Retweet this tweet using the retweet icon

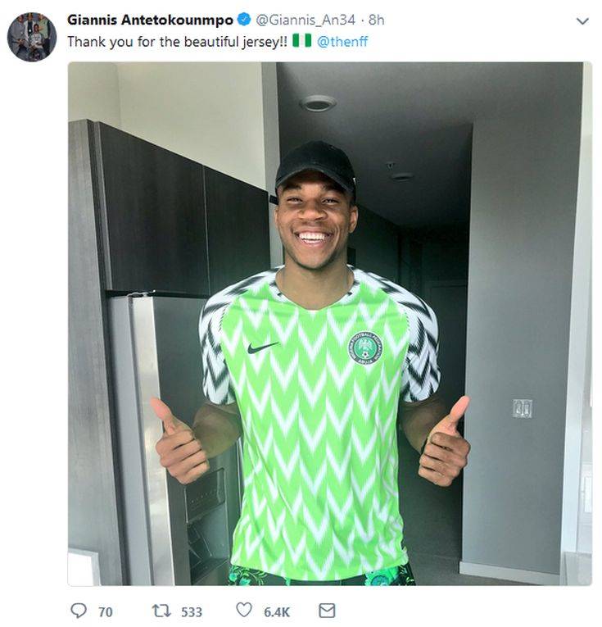[161, 611]
